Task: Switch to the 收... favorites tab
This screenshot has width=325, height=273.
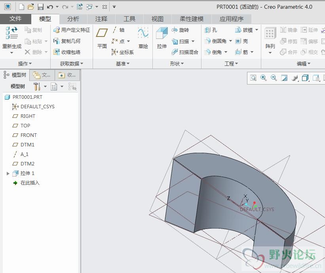Action: click(x=67, y=75)
